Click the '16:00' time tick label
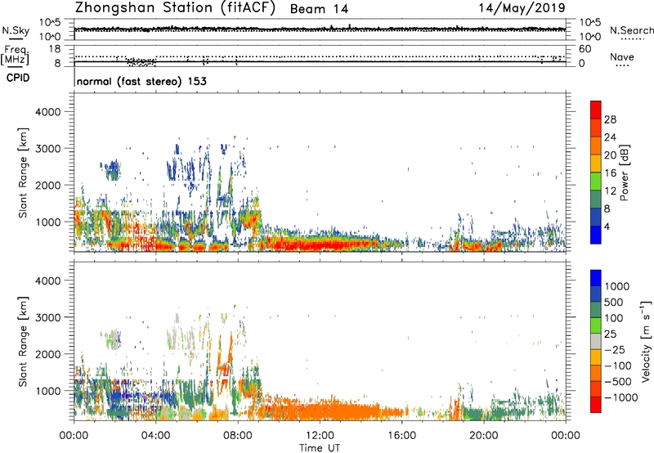 (x=401, y=436)
